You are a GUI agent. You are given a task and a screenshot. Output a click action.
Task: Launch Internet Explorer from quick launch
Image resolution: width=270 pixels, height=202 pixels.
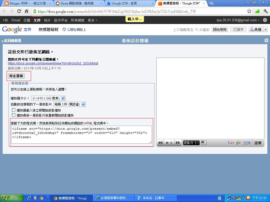30,198
